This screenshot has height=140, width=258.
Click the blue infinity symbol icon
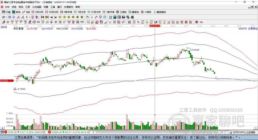point(201,22)
